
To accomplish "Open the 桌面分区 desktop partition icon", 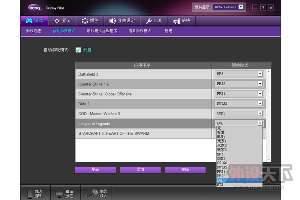I will (x=59, y=194).
